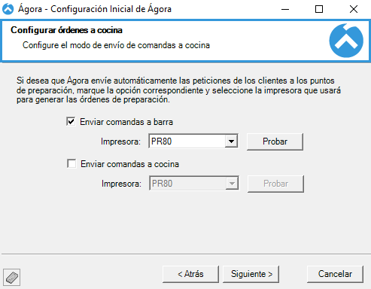This screenshot has height=289, width=371.
Task: Uncheck Enviar comandas a barra
Action: [x=71, y=122]
